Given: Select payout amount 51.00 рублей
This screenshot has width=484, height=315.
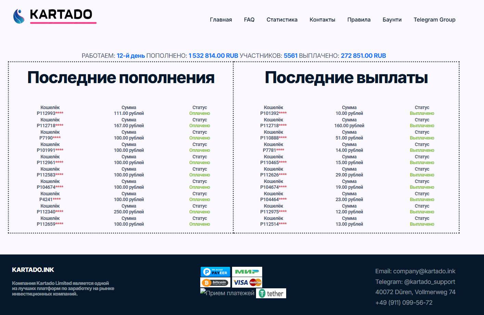Looking at the screenshot, I should [x=349, y=138].
